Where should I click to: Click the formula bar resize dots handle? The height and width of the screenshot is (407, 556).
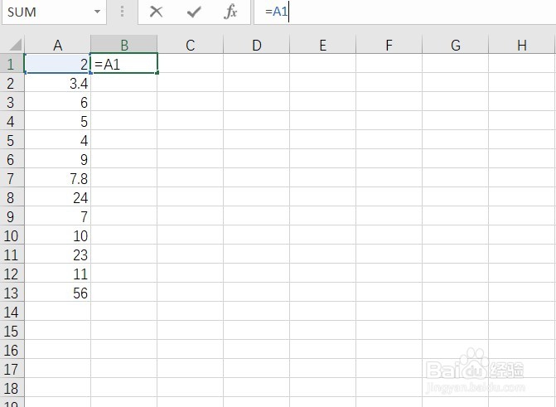point(122,12)
